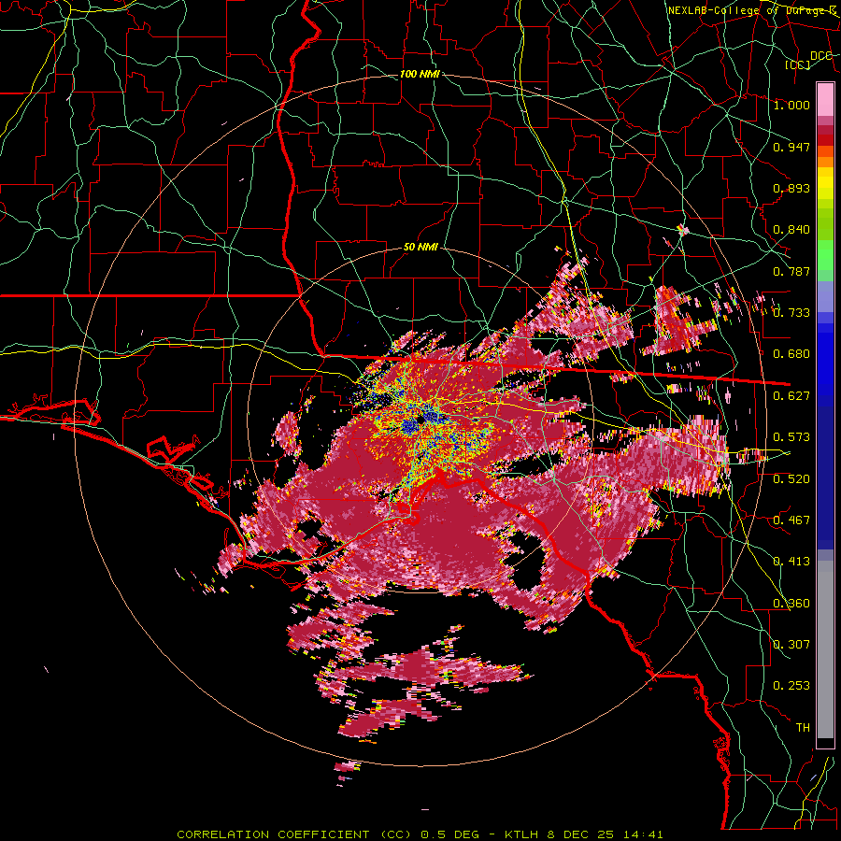Click the 0.787 scale label
Viewport: 841px width, 841px height.
[x=791, y=271]
